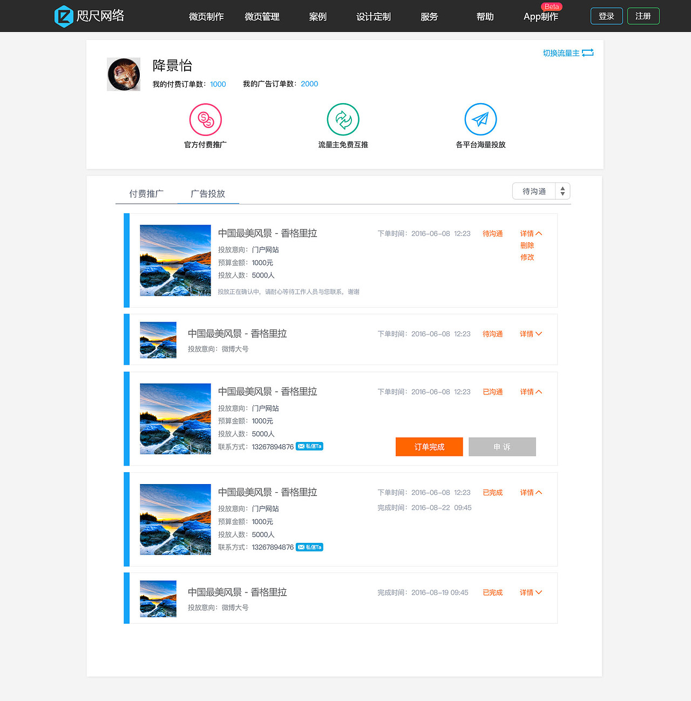Image resolution: width=691 pixels, height=701 pixels.
Task: Click the 各平台海量投放 label
Action: click(480, 145)
